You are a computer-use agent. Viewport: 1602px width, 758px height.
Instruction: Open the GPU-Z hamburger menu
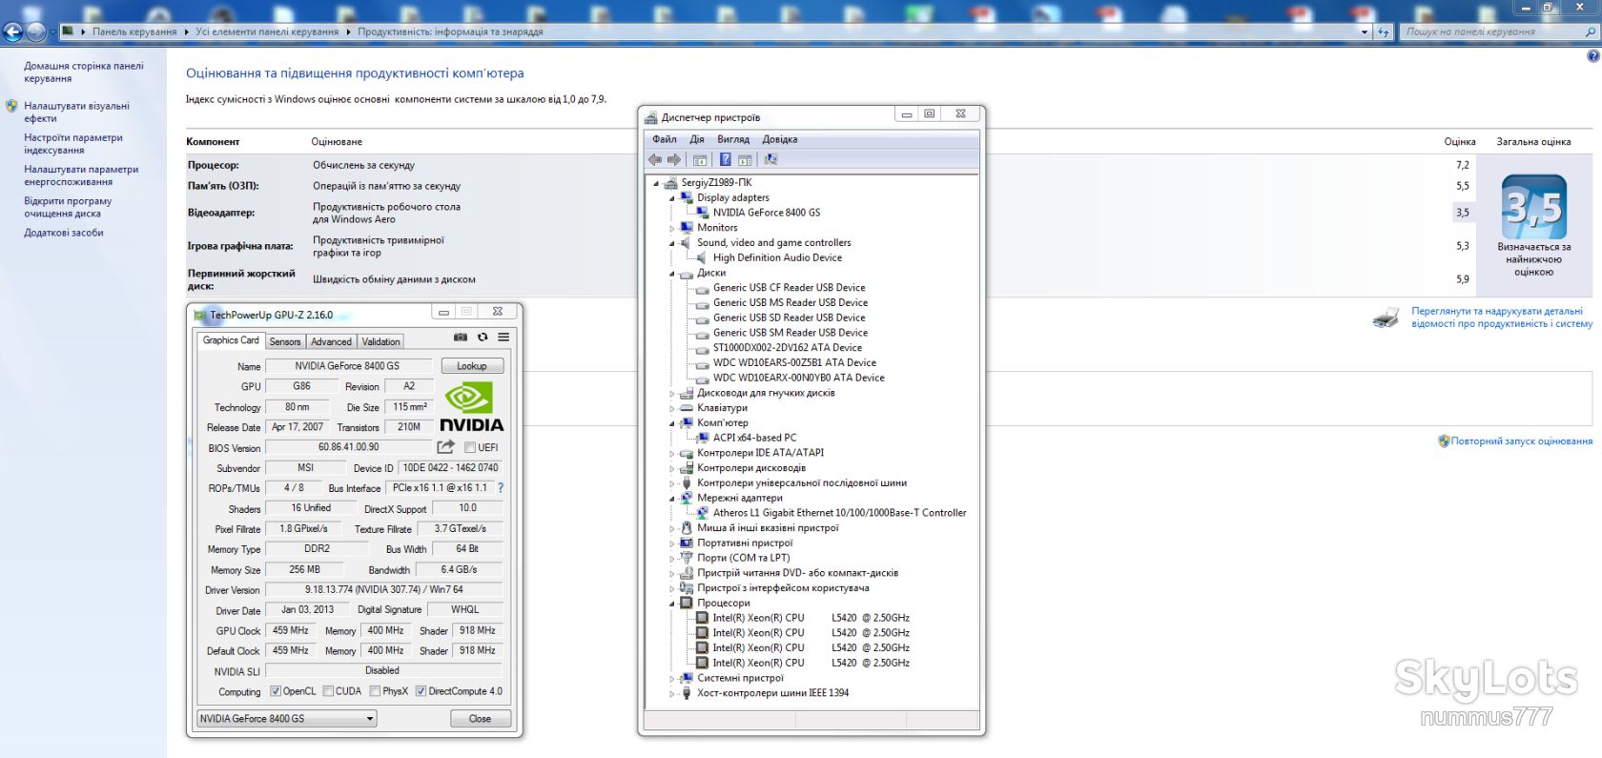[503, 338]
